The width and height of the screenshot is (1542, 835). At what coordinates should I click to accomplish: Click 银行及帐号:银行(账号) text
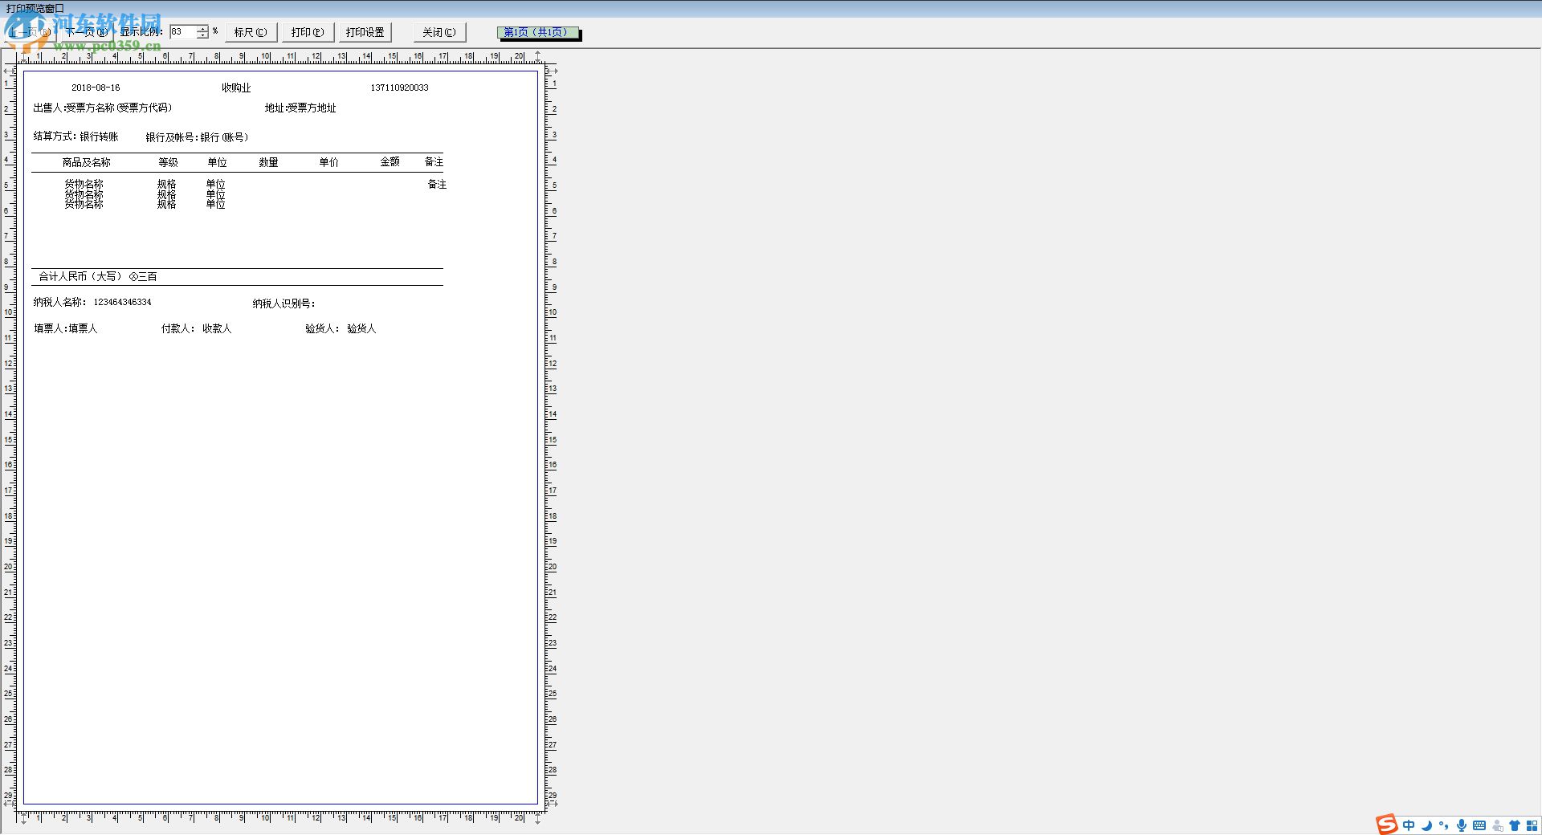(x=197, y=137)
